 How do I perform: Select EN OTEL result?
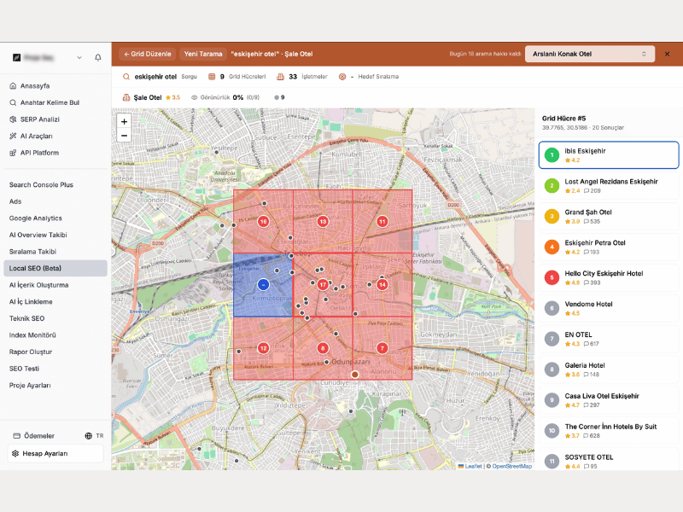(609, 339)
